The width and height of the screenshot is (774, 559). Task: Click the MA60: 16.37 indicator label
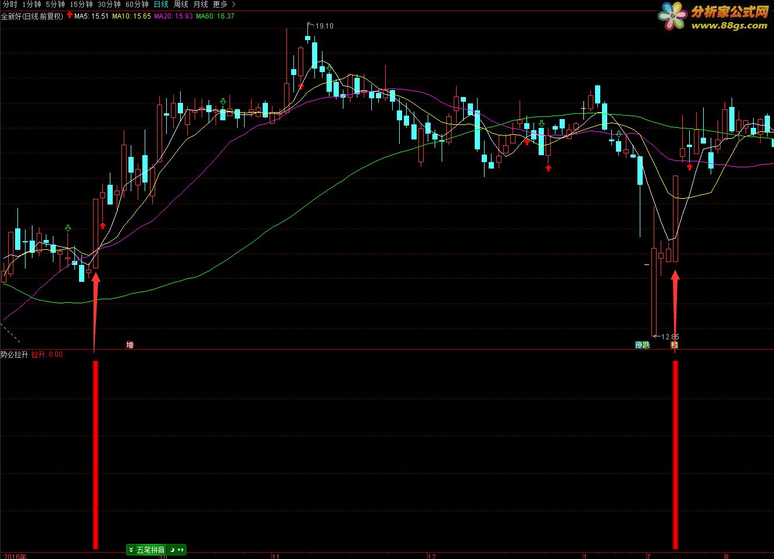(x=215, y=16)
